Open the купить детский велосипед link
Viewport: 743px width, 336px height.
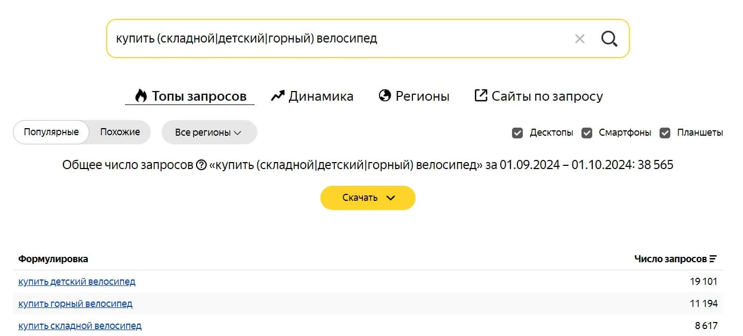click(77, 282)
